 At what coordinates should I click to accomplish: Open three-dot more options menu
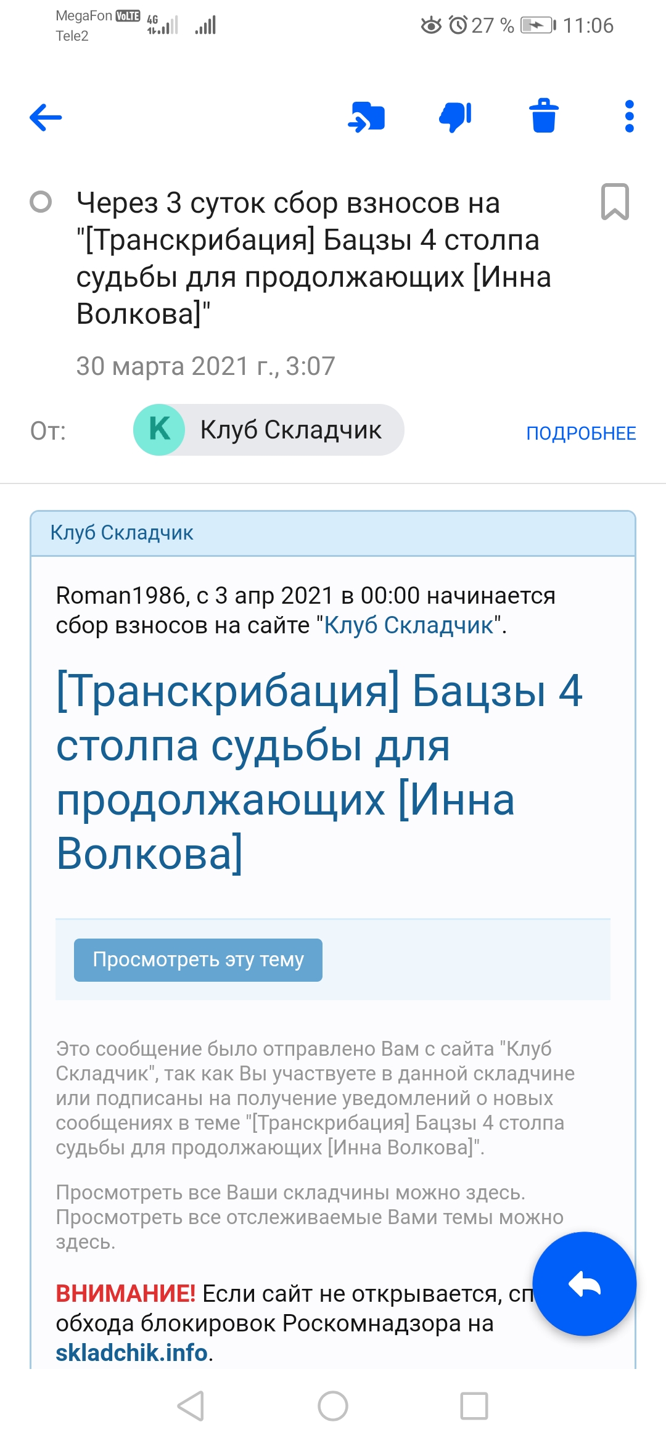pos(629,116)
